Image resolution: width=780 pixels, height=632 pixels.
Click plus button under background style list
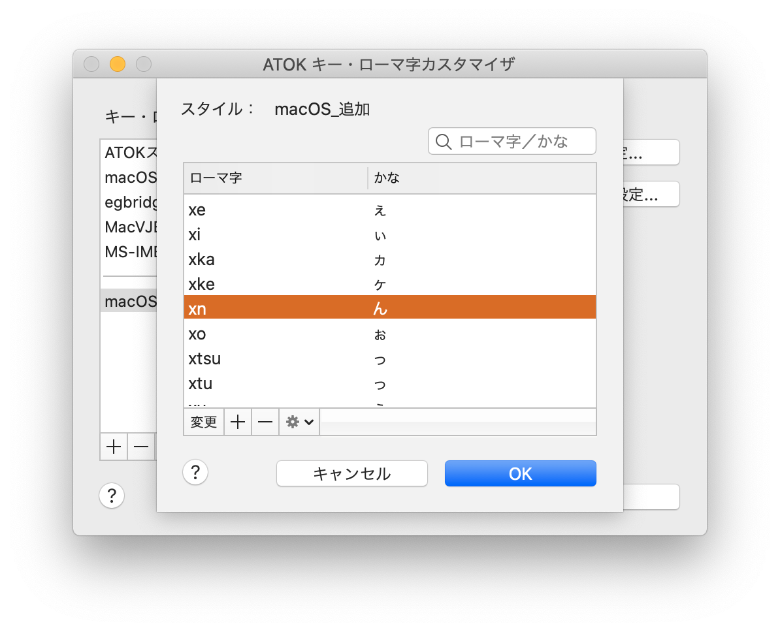pyautogui.click(x=114, y=447)
